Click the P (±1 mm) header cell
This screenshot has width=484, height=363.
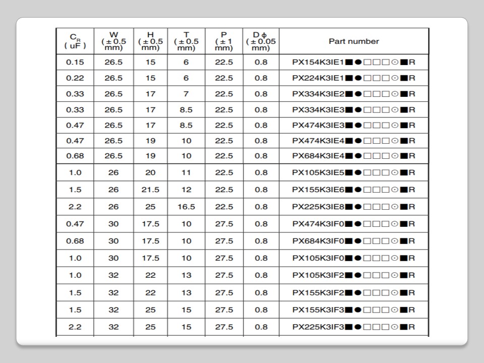[224, 41]
